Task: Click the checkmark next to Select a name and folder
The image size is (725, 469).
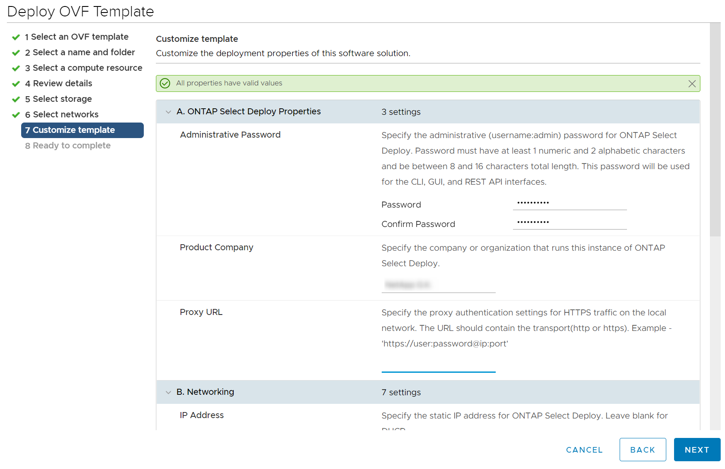Action: tap(16, 52)
